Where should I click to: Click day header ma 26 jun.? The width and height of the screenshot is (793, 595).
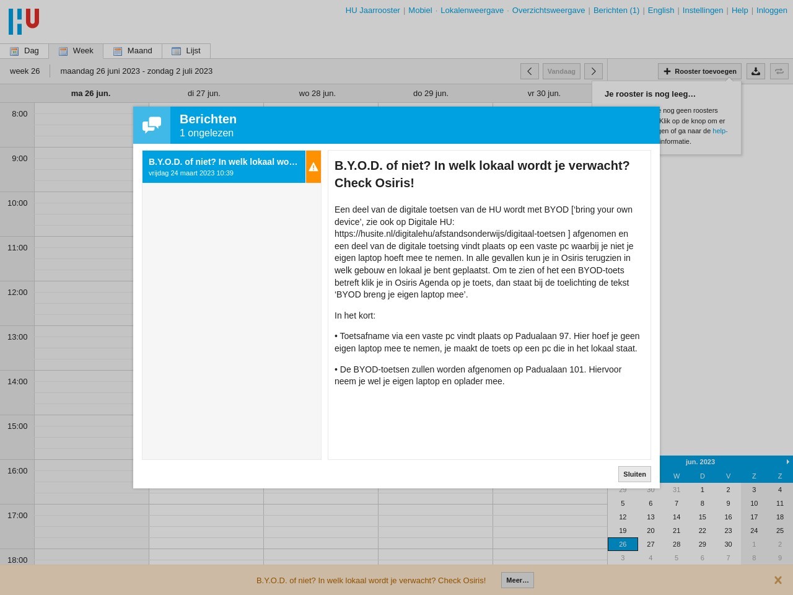90,94
